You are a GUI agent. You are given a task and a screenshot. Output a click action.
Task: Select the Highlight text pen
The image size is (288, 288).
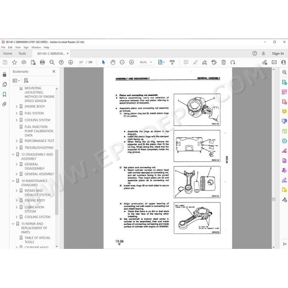point(195,63)
